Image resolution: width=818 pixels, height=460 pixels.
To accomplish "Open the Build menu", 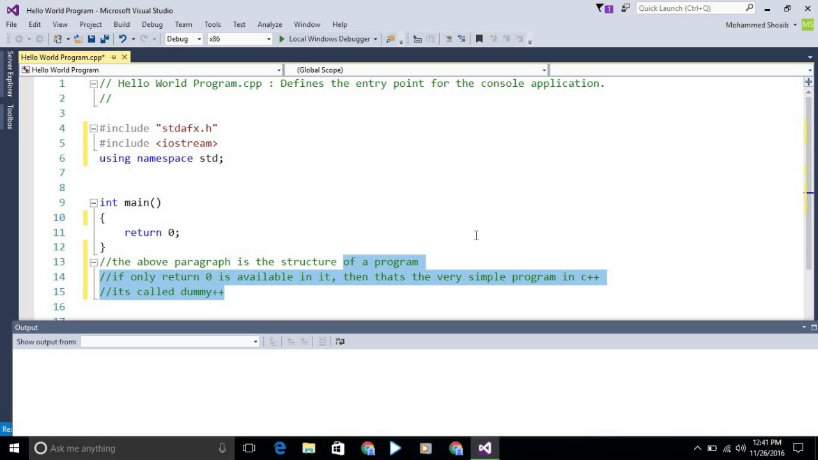I will tap(121, 24).
